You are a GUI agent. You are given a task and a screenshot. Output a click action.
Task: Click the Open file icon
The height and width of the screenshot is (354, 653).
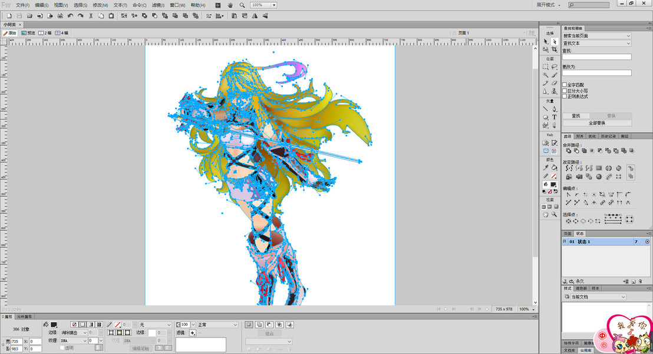29,16
